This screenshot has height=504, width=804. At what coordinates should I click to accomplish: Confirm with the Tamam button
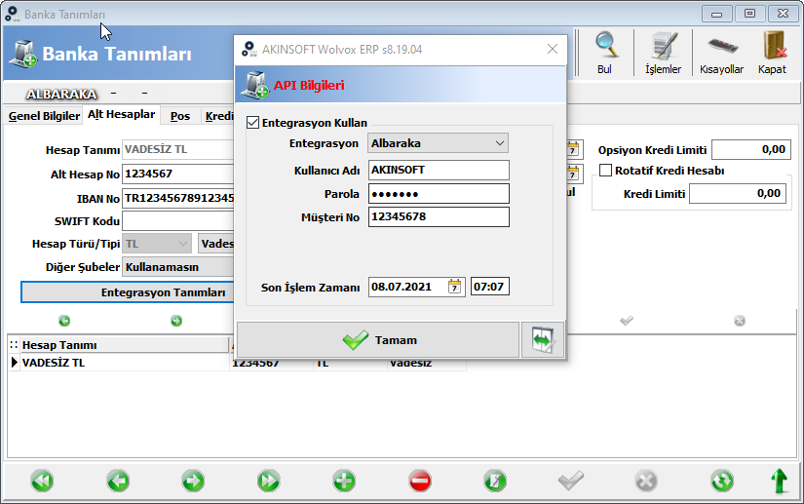point(378,340)
